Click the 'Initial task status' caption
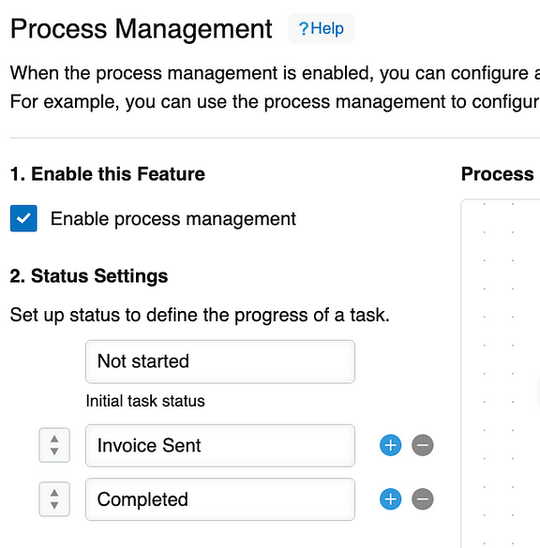 pos(145,401)
